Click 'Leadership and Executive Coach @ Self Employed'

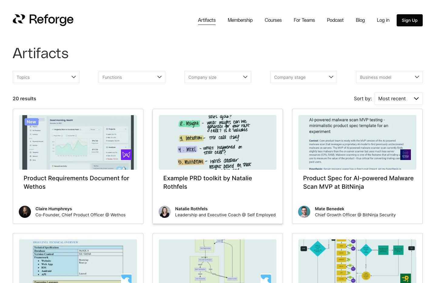225,215
